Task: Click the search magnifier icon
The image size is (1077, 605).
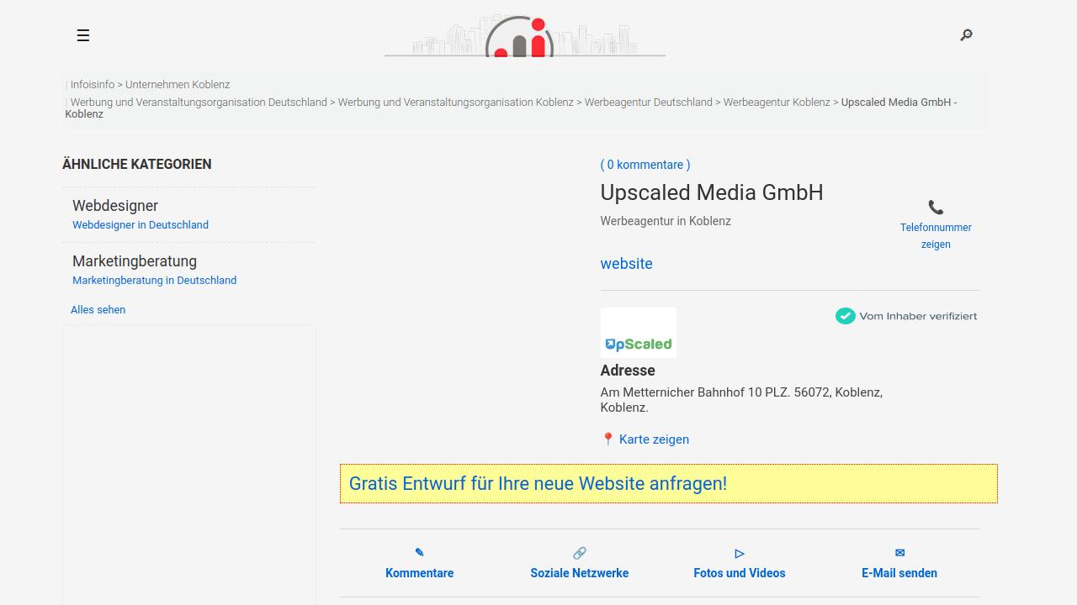Action: pos(967,34)
